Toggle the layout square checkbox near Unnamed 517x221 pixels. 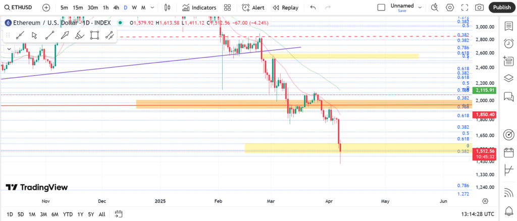[x=381, y=8]
